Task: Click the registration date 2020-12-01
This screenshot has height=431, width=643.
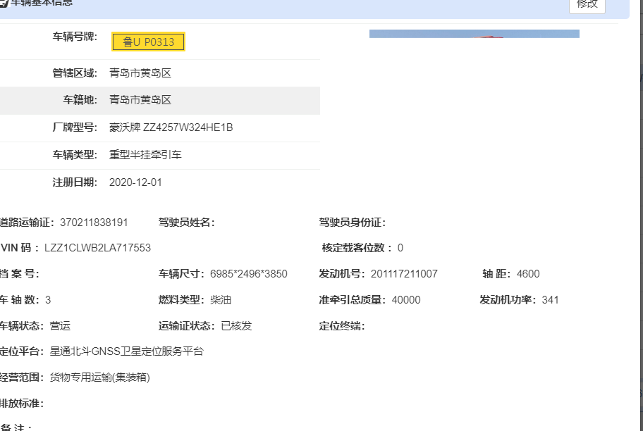Action: 135,182
